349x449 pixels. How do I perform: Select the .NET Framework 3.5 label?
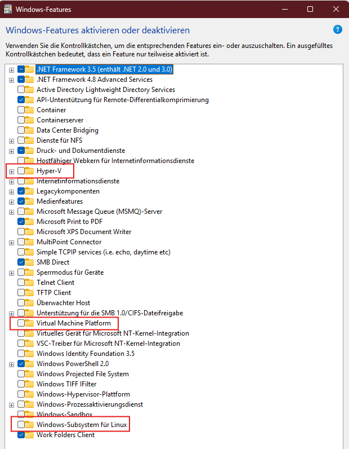(104, 69)
